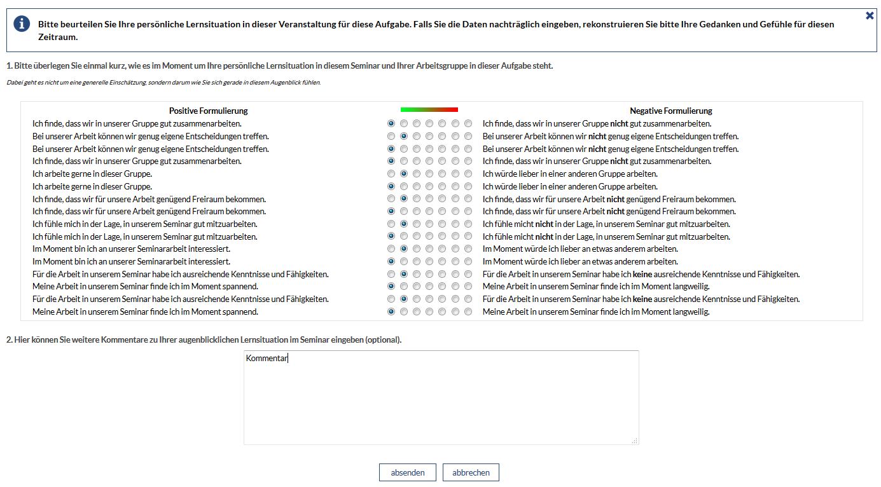Select second radio in second 'Seminararbeit interessiert' row
881x487 pixels.
(404, 261)
